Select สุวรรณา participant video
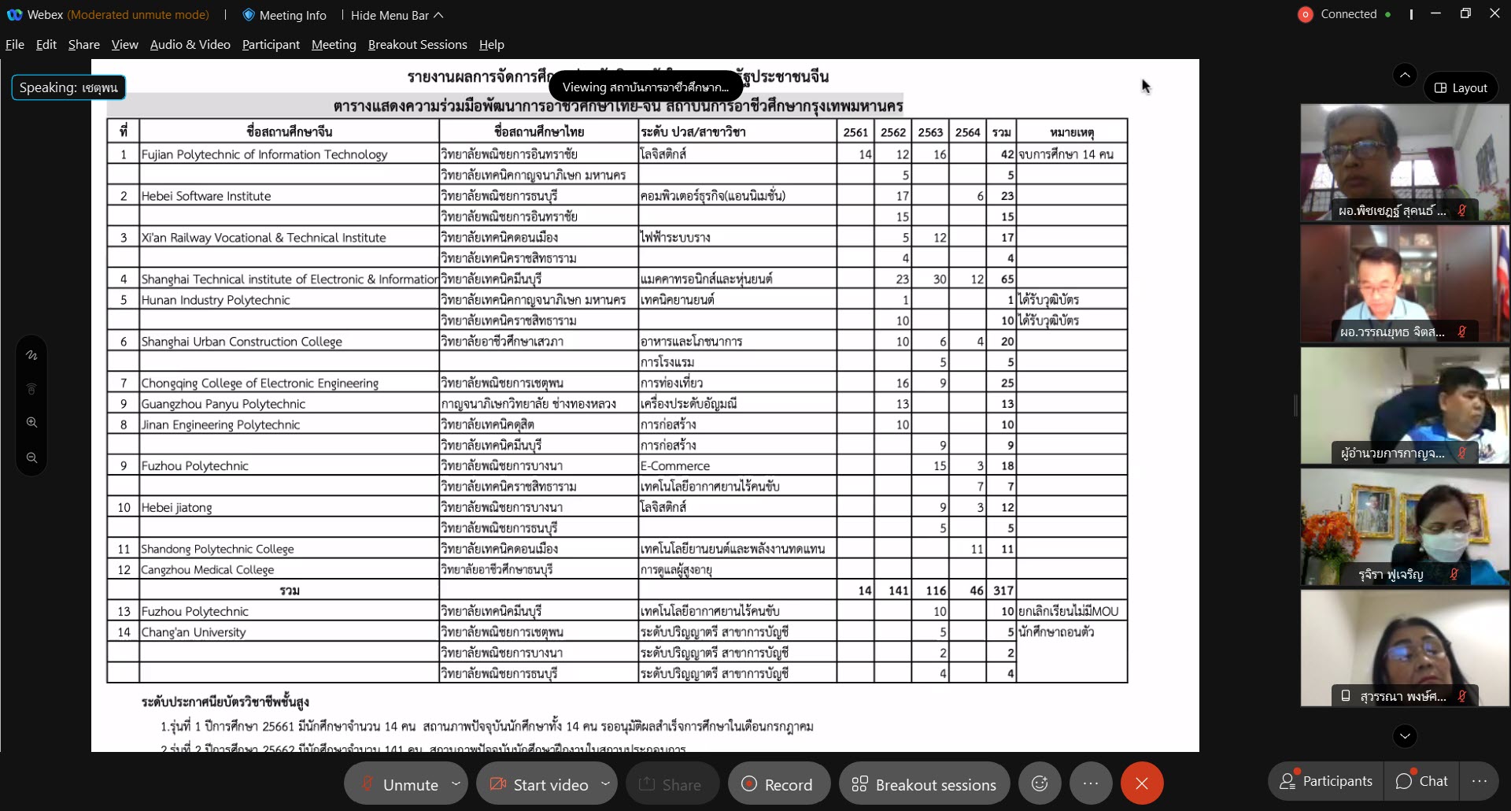Screen dimensions: 1511x811 (1405, 647)
